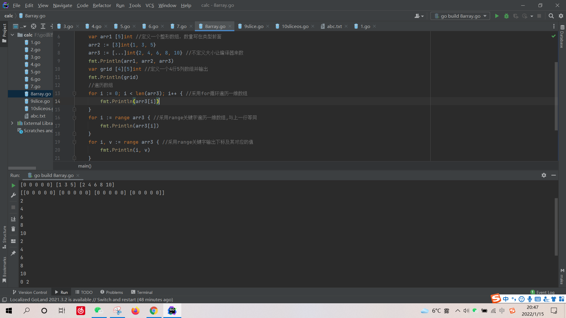This screenshot has width=566, height=318.
Task: Open the Event Log panel
Action: click(x=545, y=292)
